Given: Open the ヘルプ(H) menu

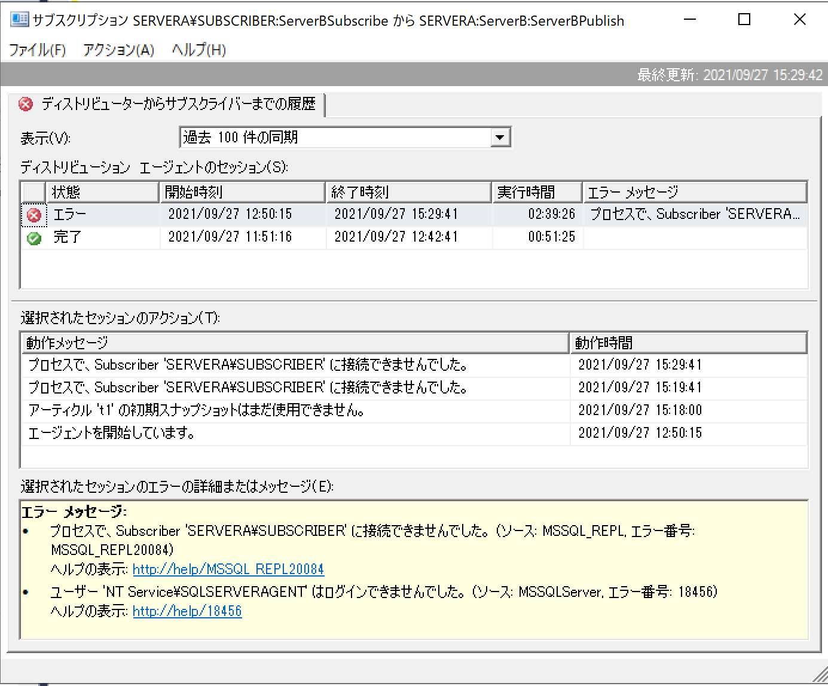Looking at the screenshot, I should (198, 50).
